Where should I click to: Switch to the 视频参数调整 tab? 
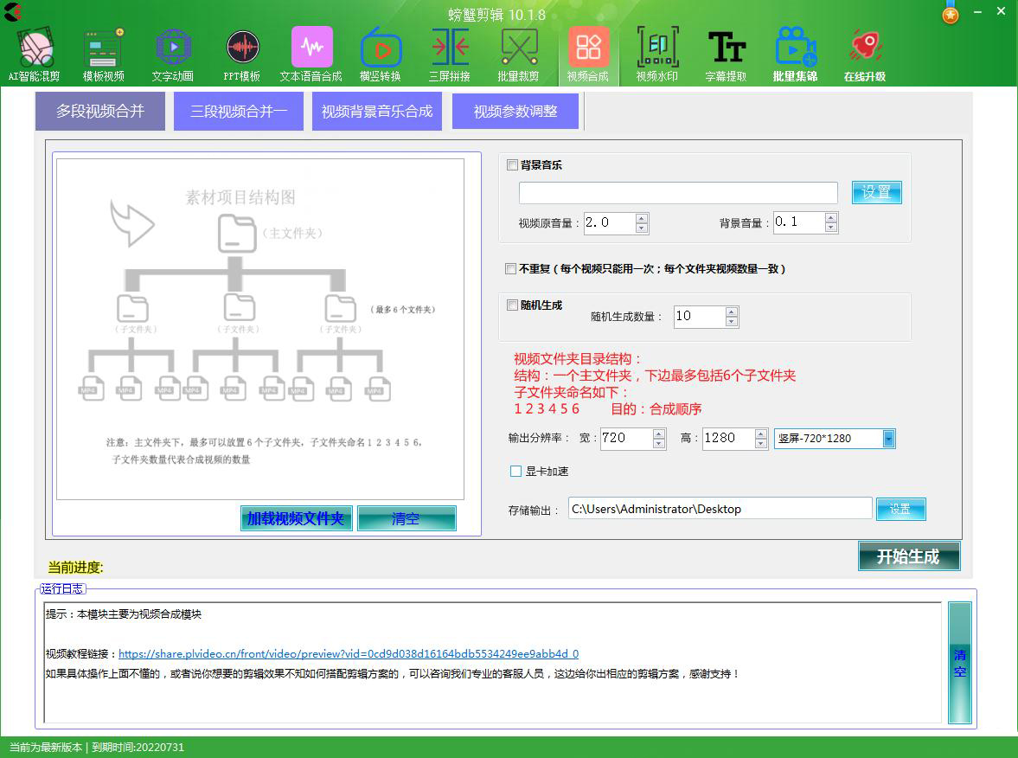point(515,111)
